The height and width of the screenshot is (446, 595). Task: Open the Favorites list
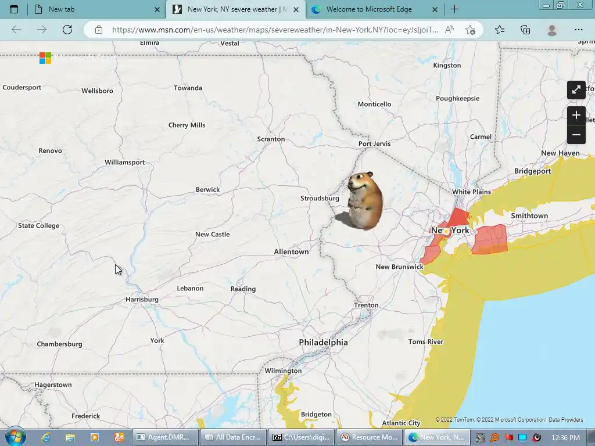pyautogui.click(x=500, y=30)
